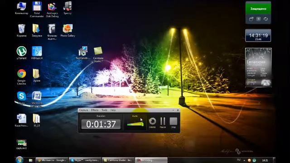The width and height of the screenshot is (290, 163).
Task: Launch Camtasia Studio 7 desktop icon
Action: click(98, 54)
